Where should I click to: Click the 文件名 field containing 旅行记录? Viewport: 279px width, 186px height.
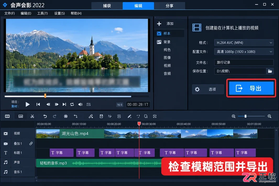coord(244,62)
